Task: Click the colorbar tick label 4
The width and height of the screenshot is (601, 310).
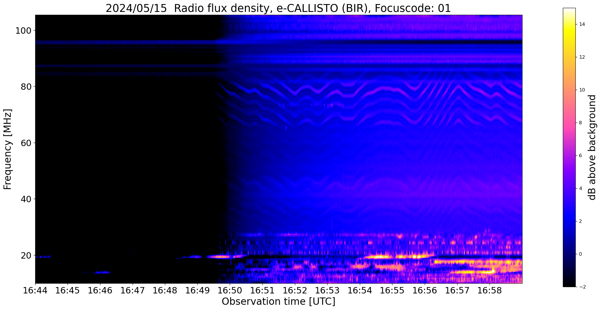Action: point(581,188)
